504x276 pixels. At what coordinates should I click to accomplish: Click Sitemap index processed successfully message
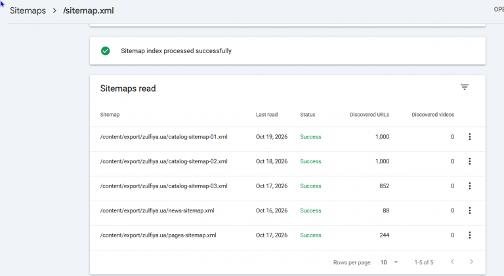(x=176, y=50)
